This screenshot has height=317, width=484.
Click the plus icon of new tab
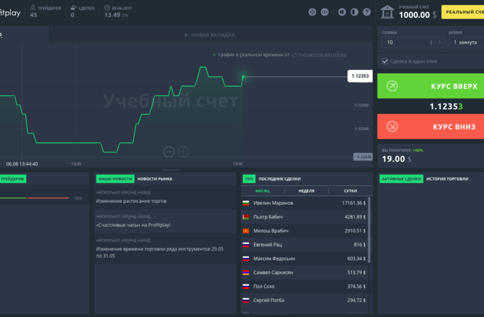click(x=186, y=35)
